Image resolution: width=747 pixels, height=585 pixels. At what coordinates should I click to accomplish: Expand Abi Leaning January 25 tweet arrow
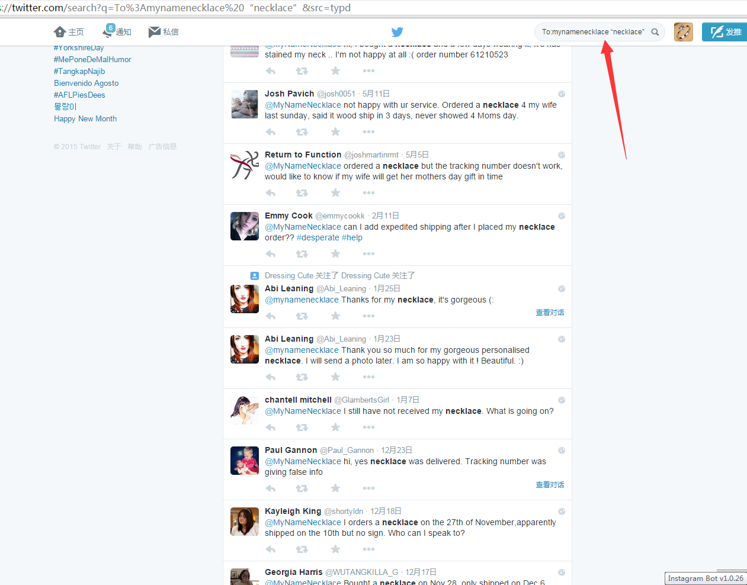click(562, 289)
